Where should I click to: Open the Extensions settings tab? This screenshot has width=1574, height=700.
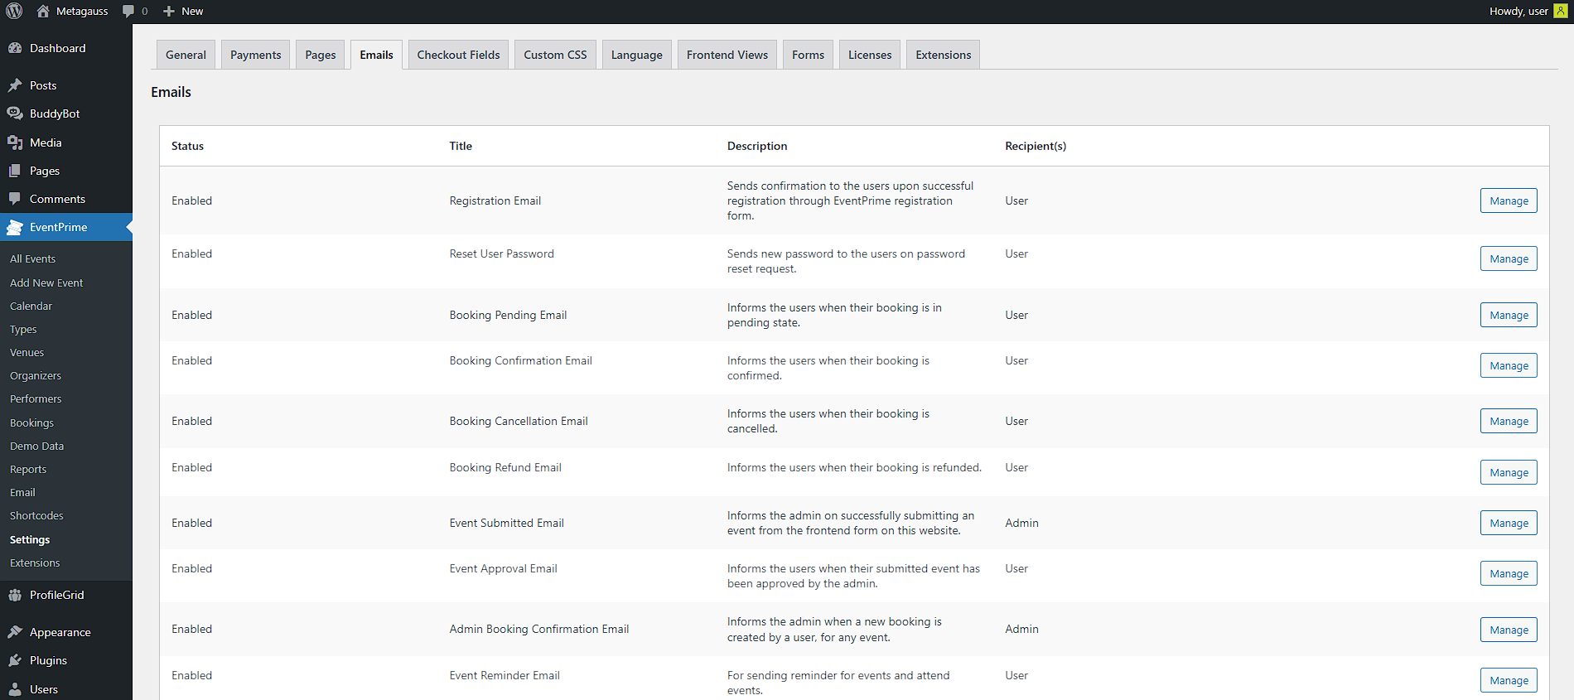[943, 55]
